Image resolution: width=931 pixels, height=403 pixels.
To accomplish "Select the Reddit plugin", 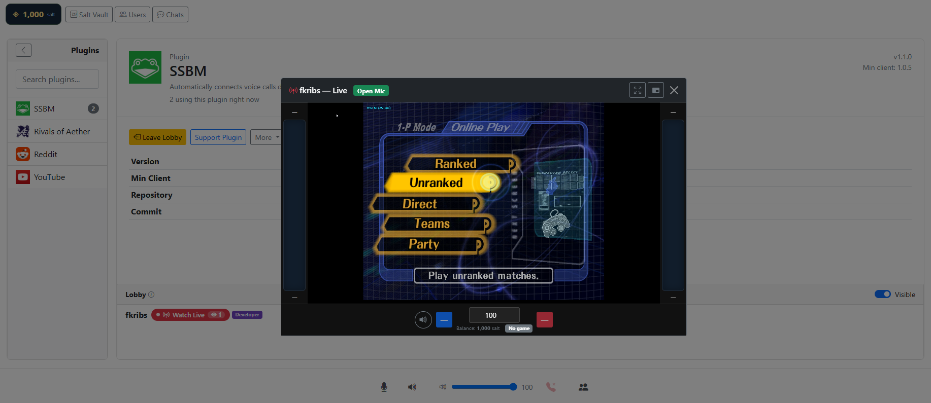I will pyautogui.click(x=57, y=154).
